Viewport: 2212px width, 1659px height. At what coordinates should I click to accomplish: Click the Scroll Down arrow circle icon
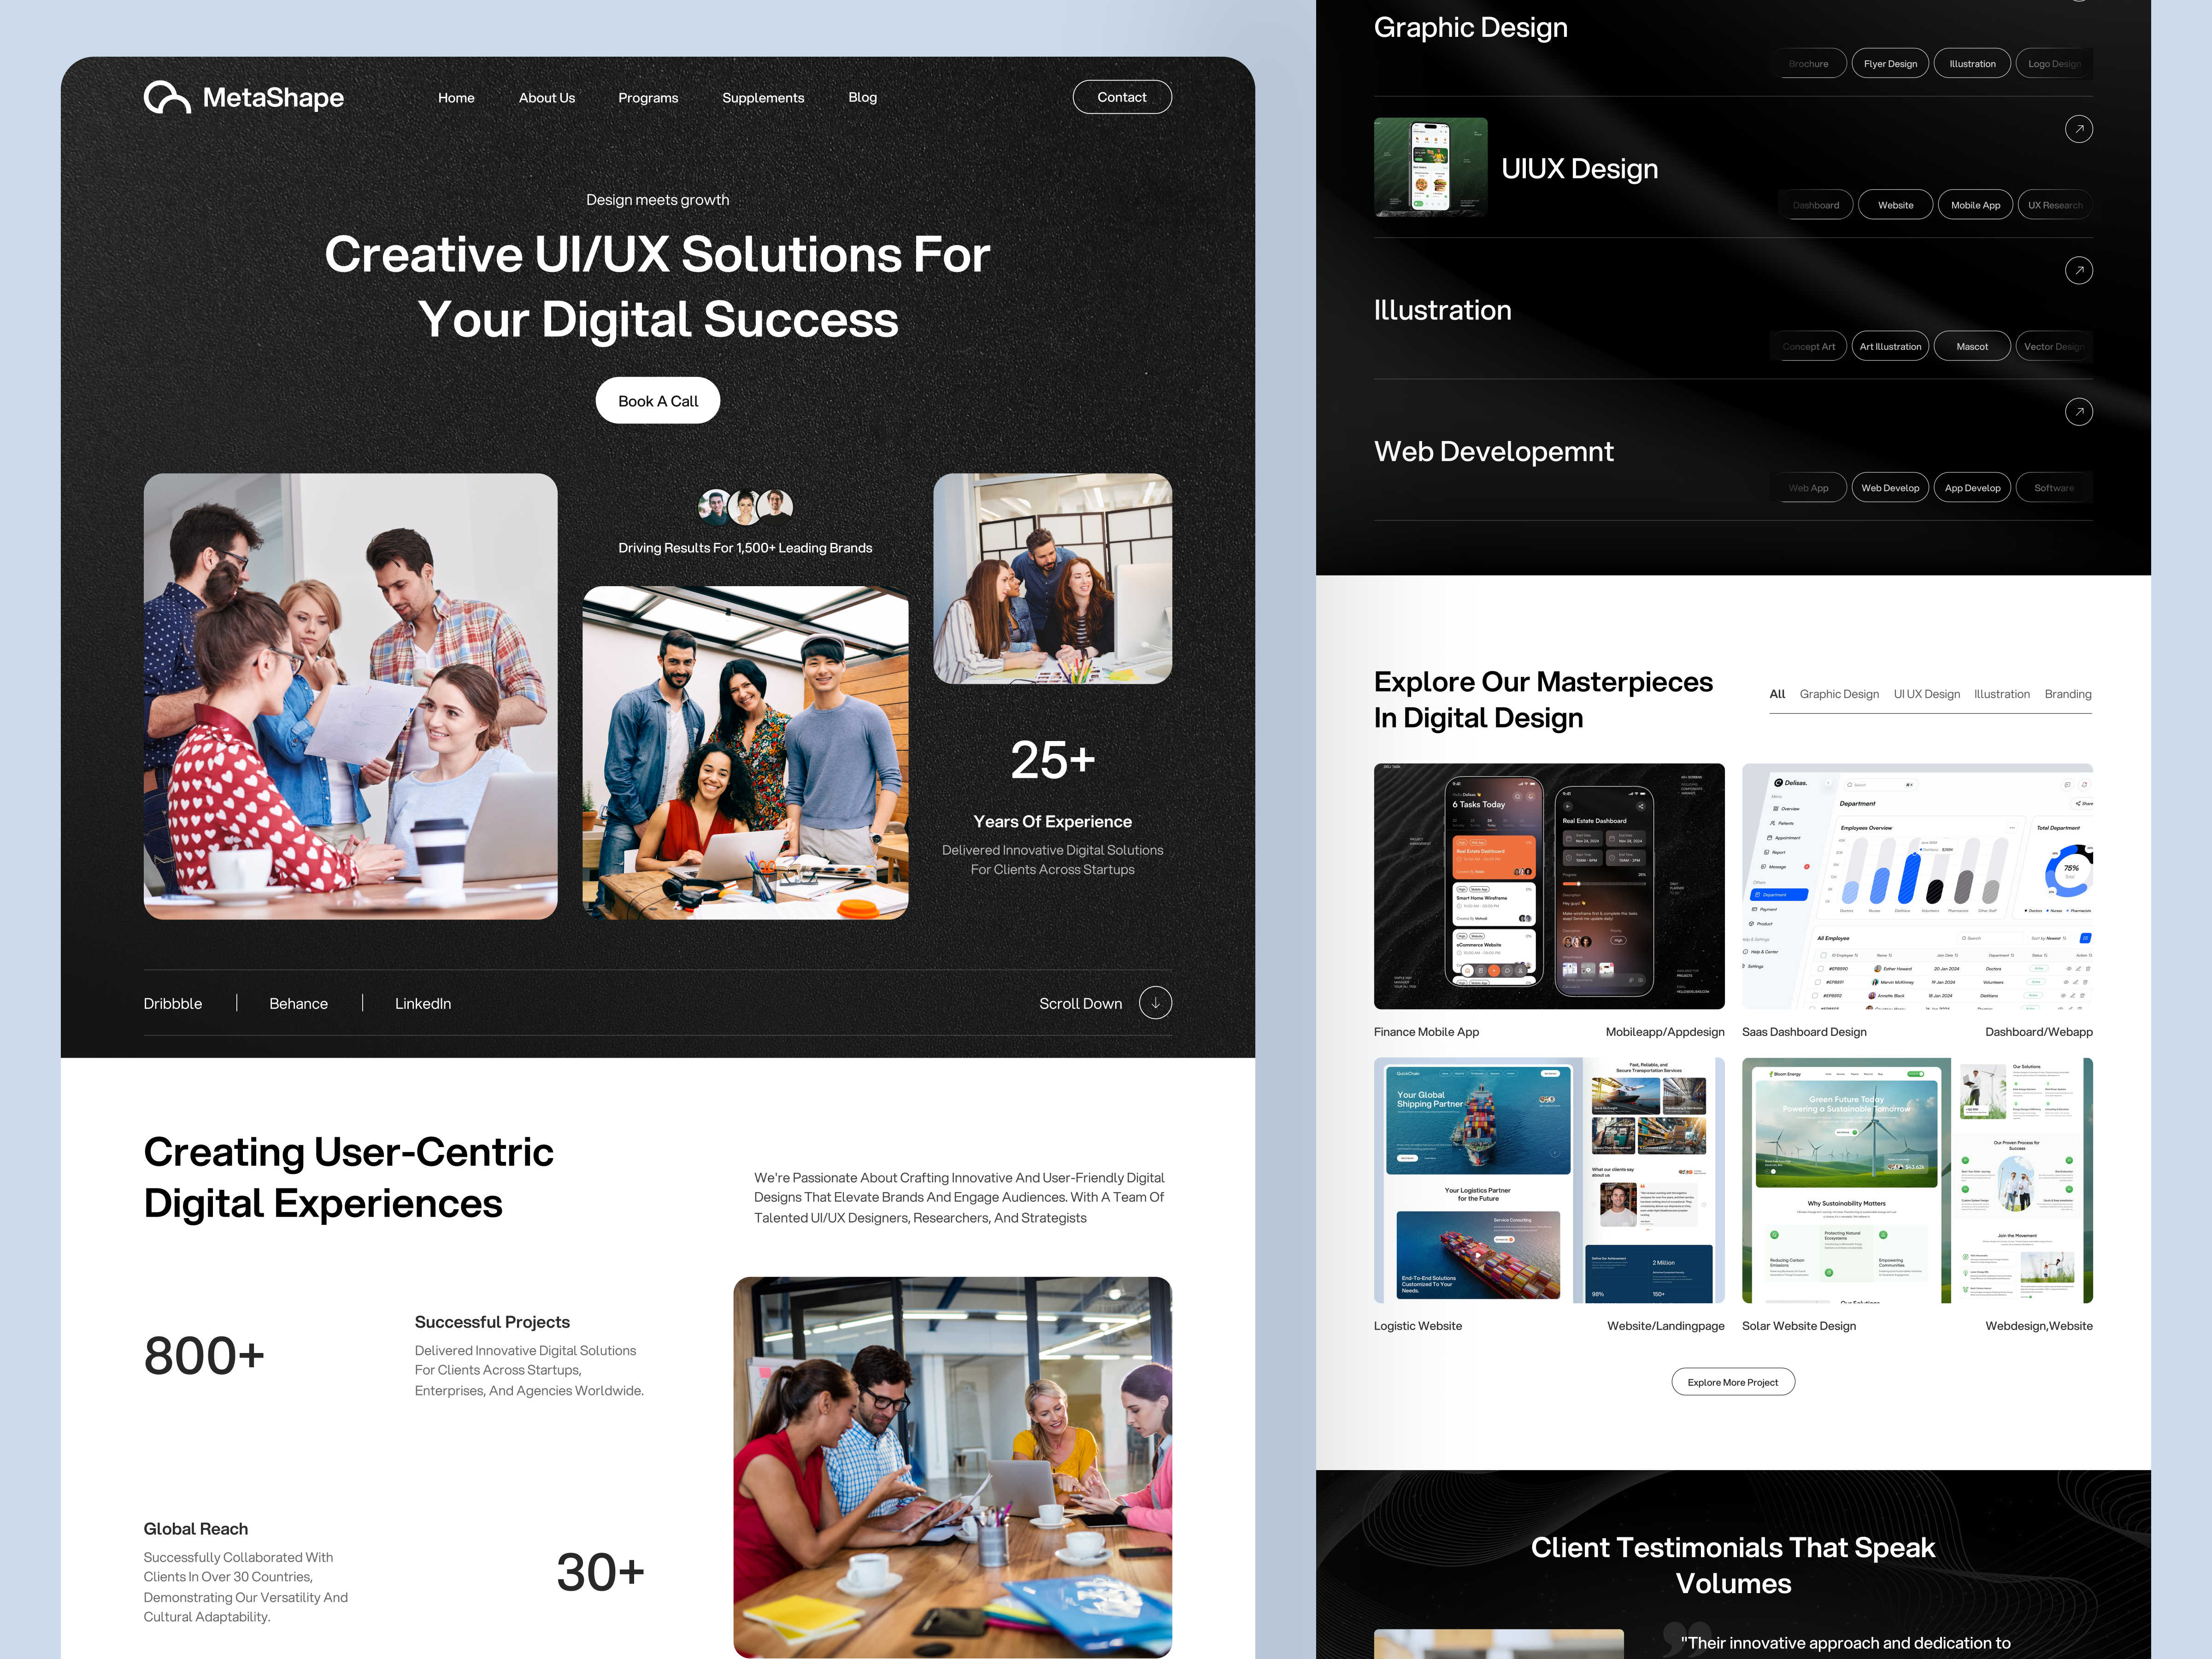coord(1155,1003)
